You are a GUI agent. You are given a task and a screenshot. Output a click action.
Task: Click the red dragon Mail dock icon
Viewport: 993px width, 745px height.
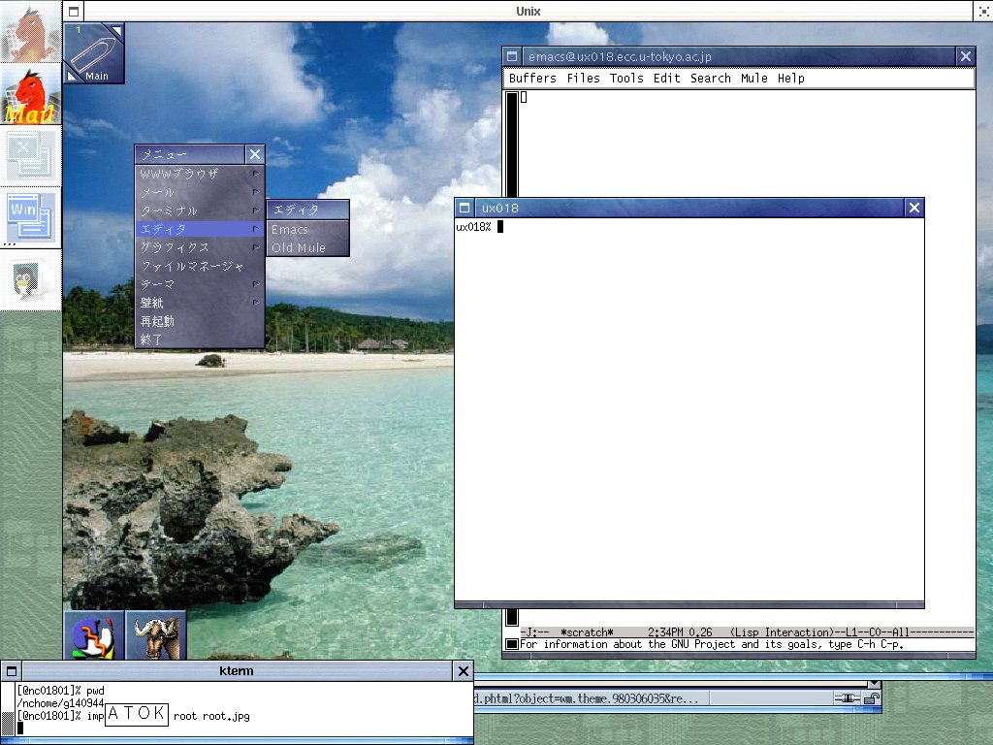(x=31, y=94)
